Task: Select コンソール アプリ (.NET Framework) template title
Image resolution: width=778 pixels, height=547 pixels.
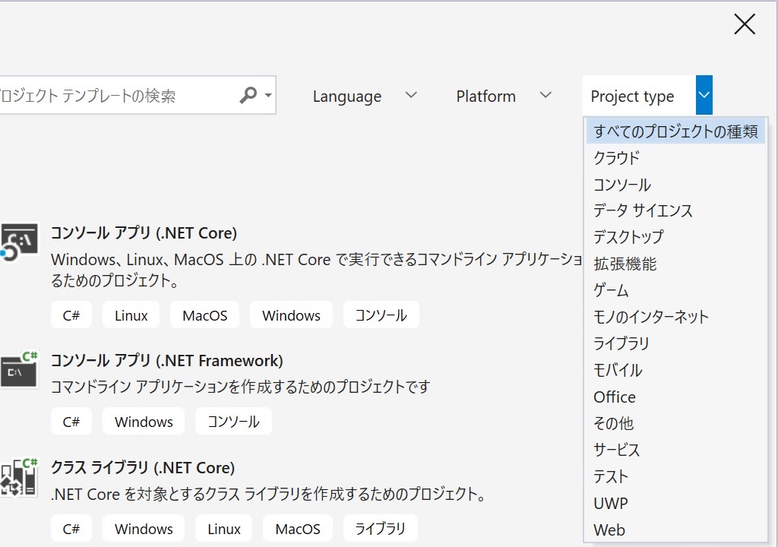Action: point(166,360)
